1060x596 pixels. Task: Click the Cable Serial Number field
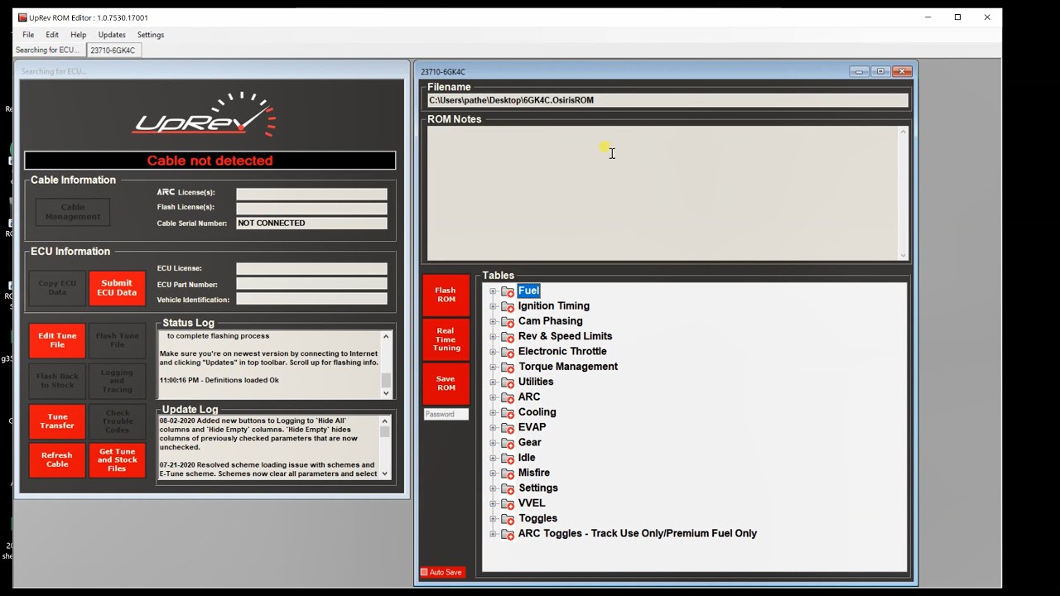click(x=311, y=223)
